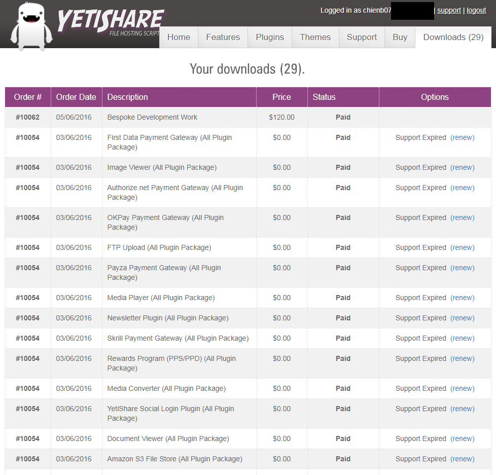The image size is (496, 475).
Task: Renew the Skrill Payment Gateway support
Action: pyautogui.click(x=462, y=338)
